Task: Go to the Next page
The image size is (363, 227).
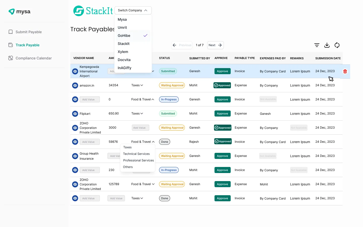Action: [x=215, y=45]
